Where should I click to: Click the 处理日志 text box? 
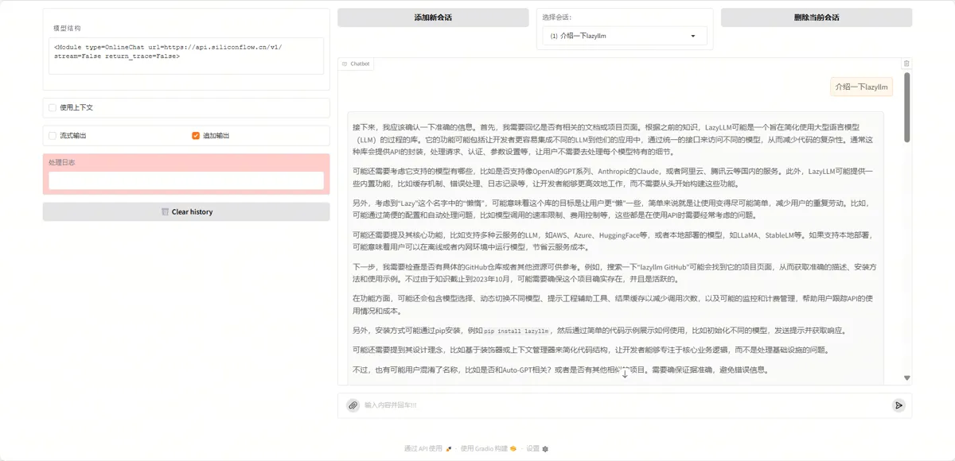186,180
